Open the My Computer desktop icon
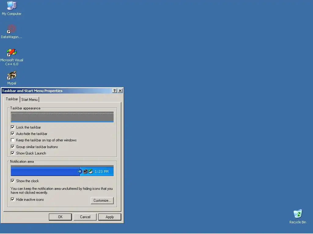Image resolution: width=313 pixels, height=234 pixels. point(12,8)
